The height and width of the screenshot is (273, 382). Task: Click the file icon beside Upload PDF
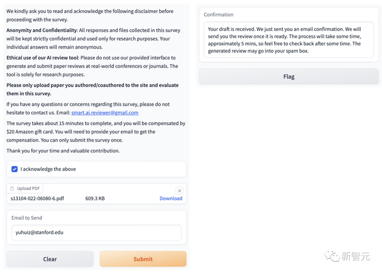pos(12,189)
